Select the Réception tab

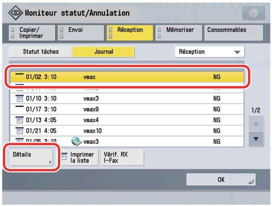pyautogui.click(x=130, y=33)
